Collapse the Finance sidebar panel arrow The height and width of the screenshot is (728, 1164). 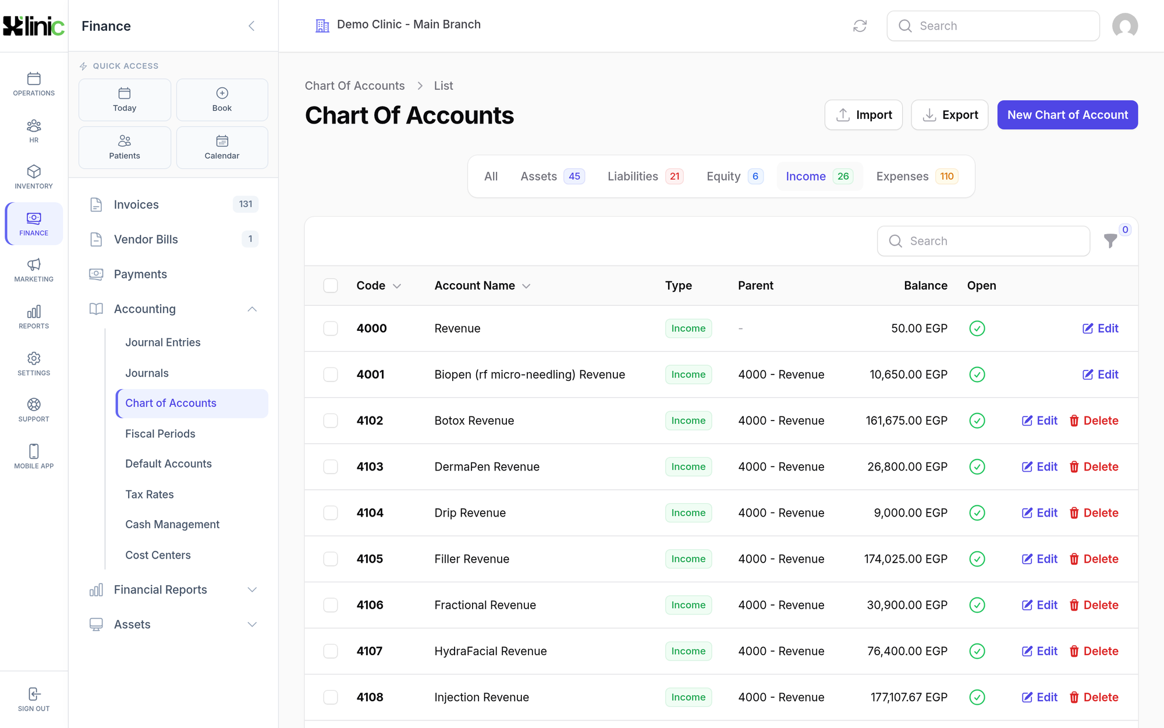click(x=251, y=26)
